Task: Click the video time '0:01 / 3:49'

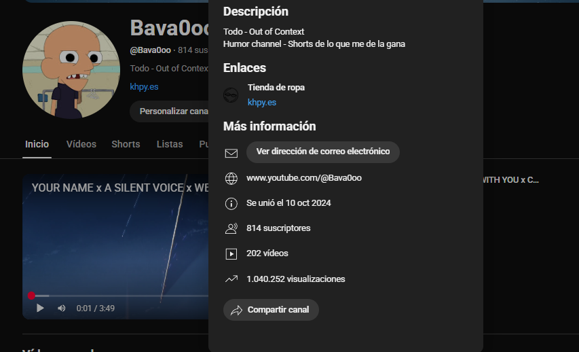Action: (x=95, y=309)
